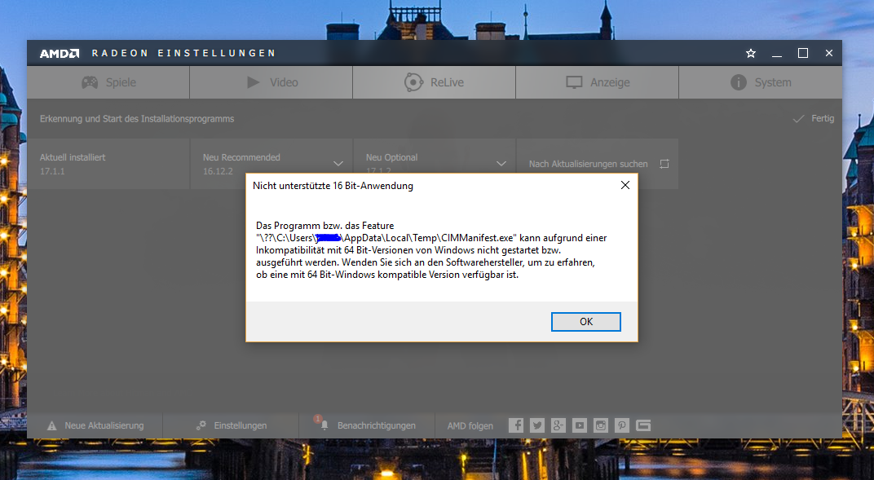Click the ReLive circular icon

click(x=413, y=82)
